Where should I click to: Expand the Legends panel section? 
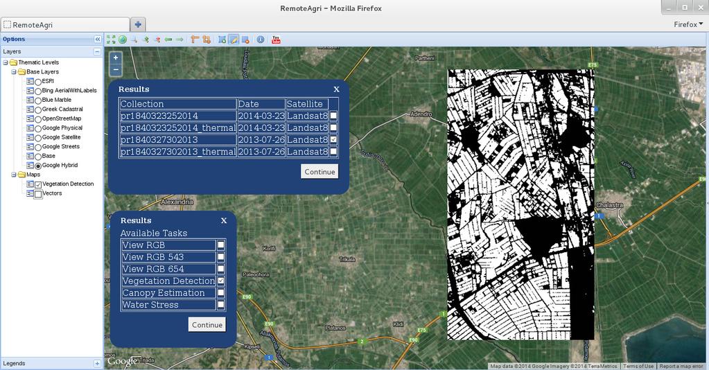[x=97, y=363]
